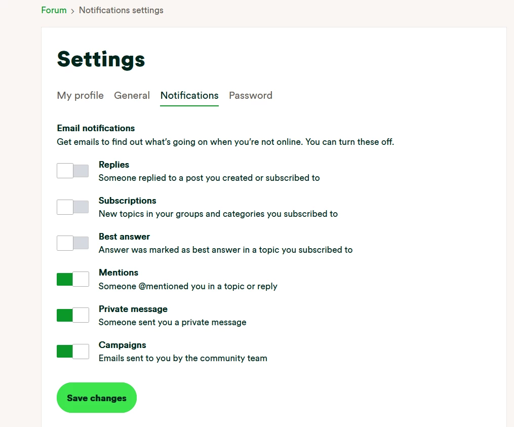Click the Settings page heading
514x427 pixels.
101,59
